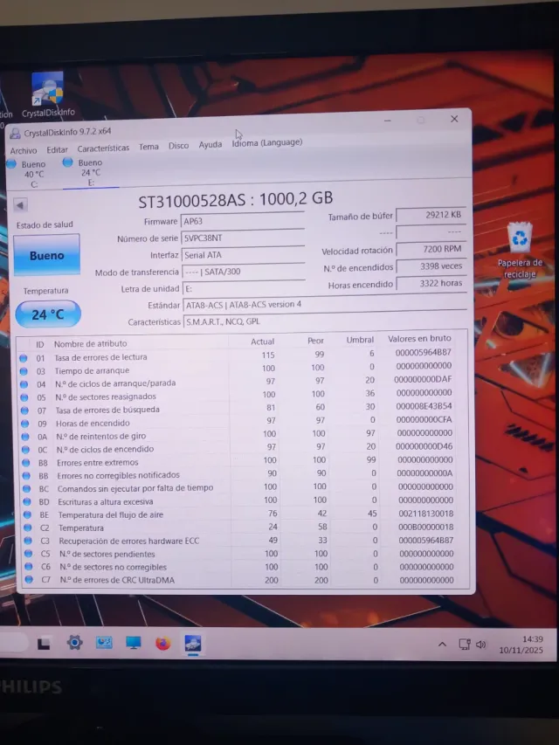Select row Escrituras a altura excesiva
Screen dimensions: 559x745
245,500
